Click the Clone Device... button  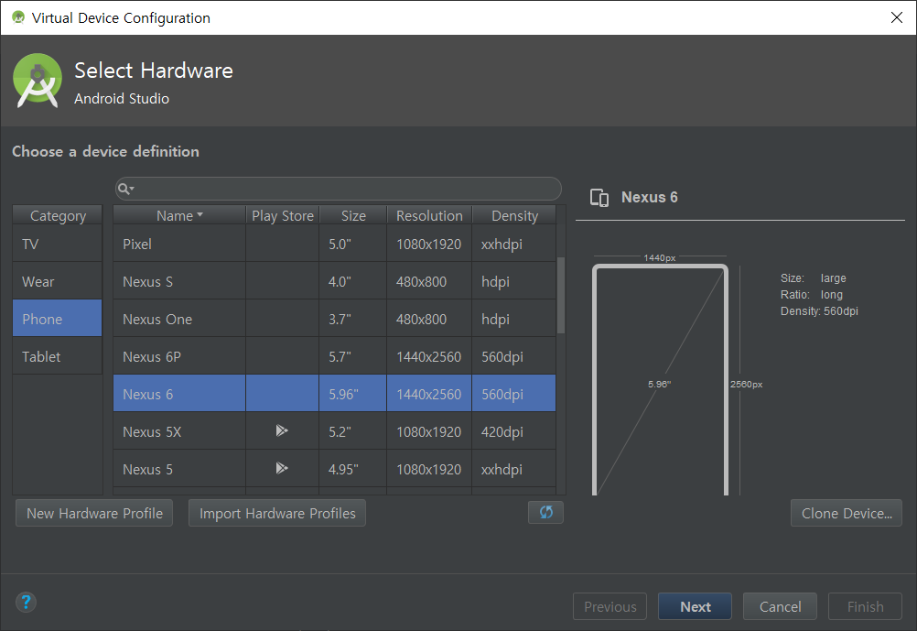pyautogui.click(x=847, y=513)
